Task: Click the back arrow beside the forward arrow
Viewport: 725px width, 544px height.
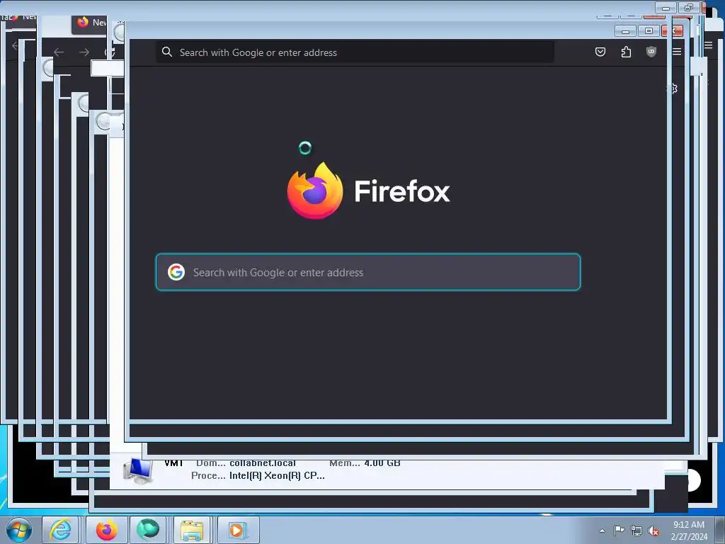Action: click(59, 52)
